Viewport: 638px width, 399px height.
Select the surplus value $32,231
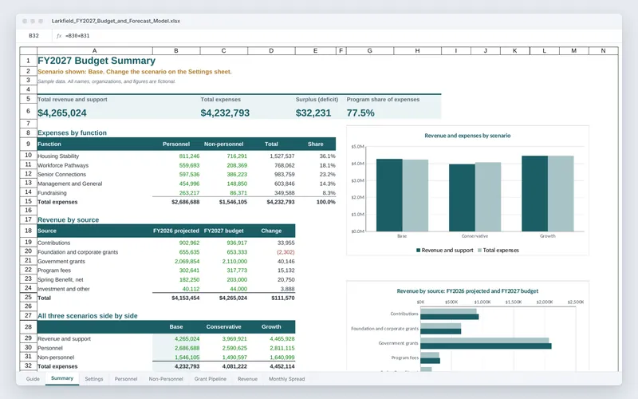[313, 113]
